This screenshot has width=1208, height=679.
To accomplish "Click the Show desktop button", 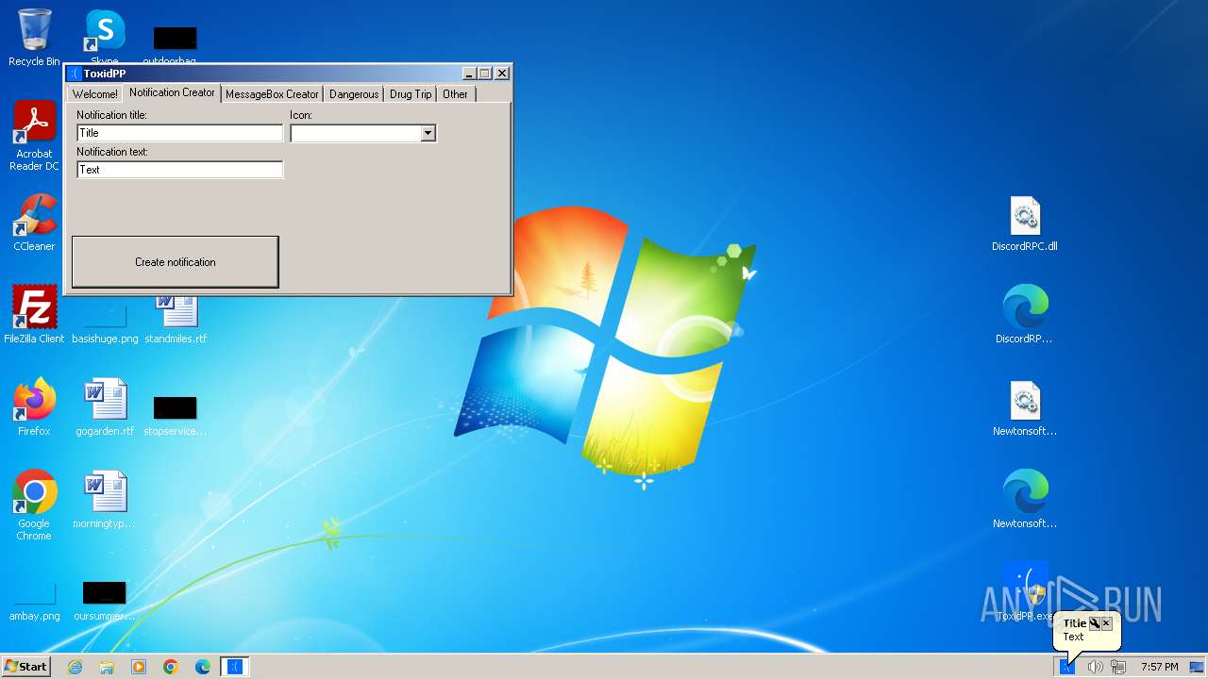I will pos(1197,667).
